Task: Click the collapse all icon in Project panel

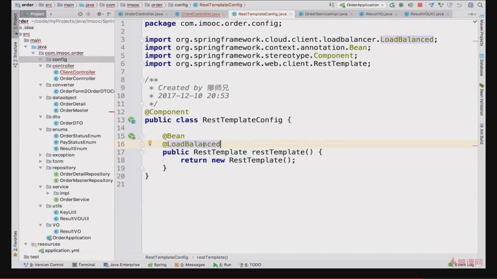Action: click(88, 14)
